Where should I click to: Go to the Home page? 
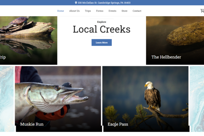[x=61, y=11]
